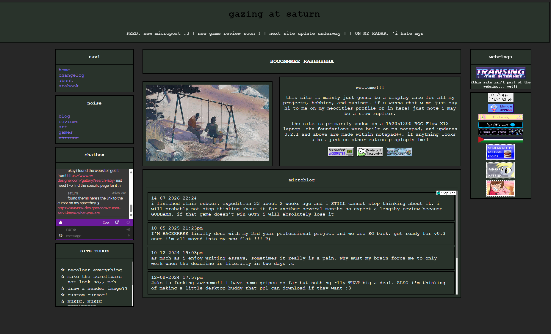Click the Best Viewed With A Computer badge
551x334 pixels.
pyautogui.click(x=341, y=152)
